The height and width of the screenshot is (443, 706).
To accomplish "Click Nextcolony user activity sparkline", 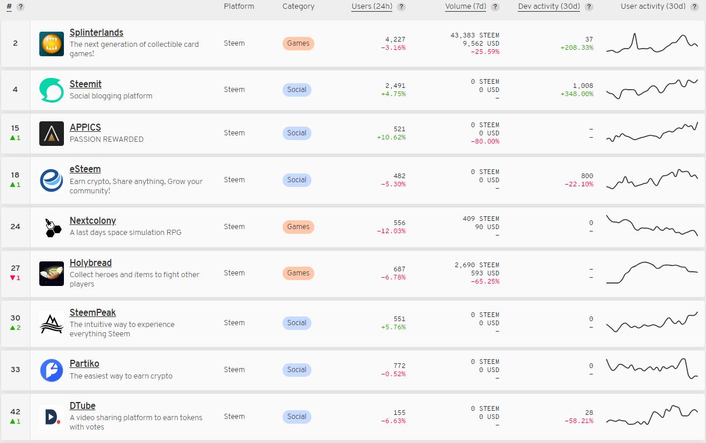I will [652, 226].
